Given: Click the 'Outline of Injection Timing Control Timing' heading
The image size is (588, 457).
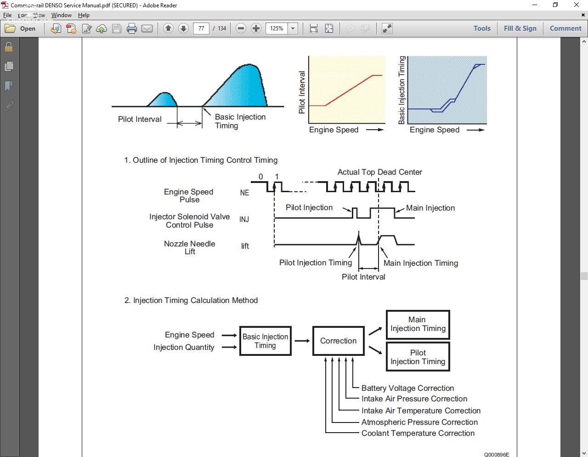Looking at the screenshot, I should pos(201,160).
